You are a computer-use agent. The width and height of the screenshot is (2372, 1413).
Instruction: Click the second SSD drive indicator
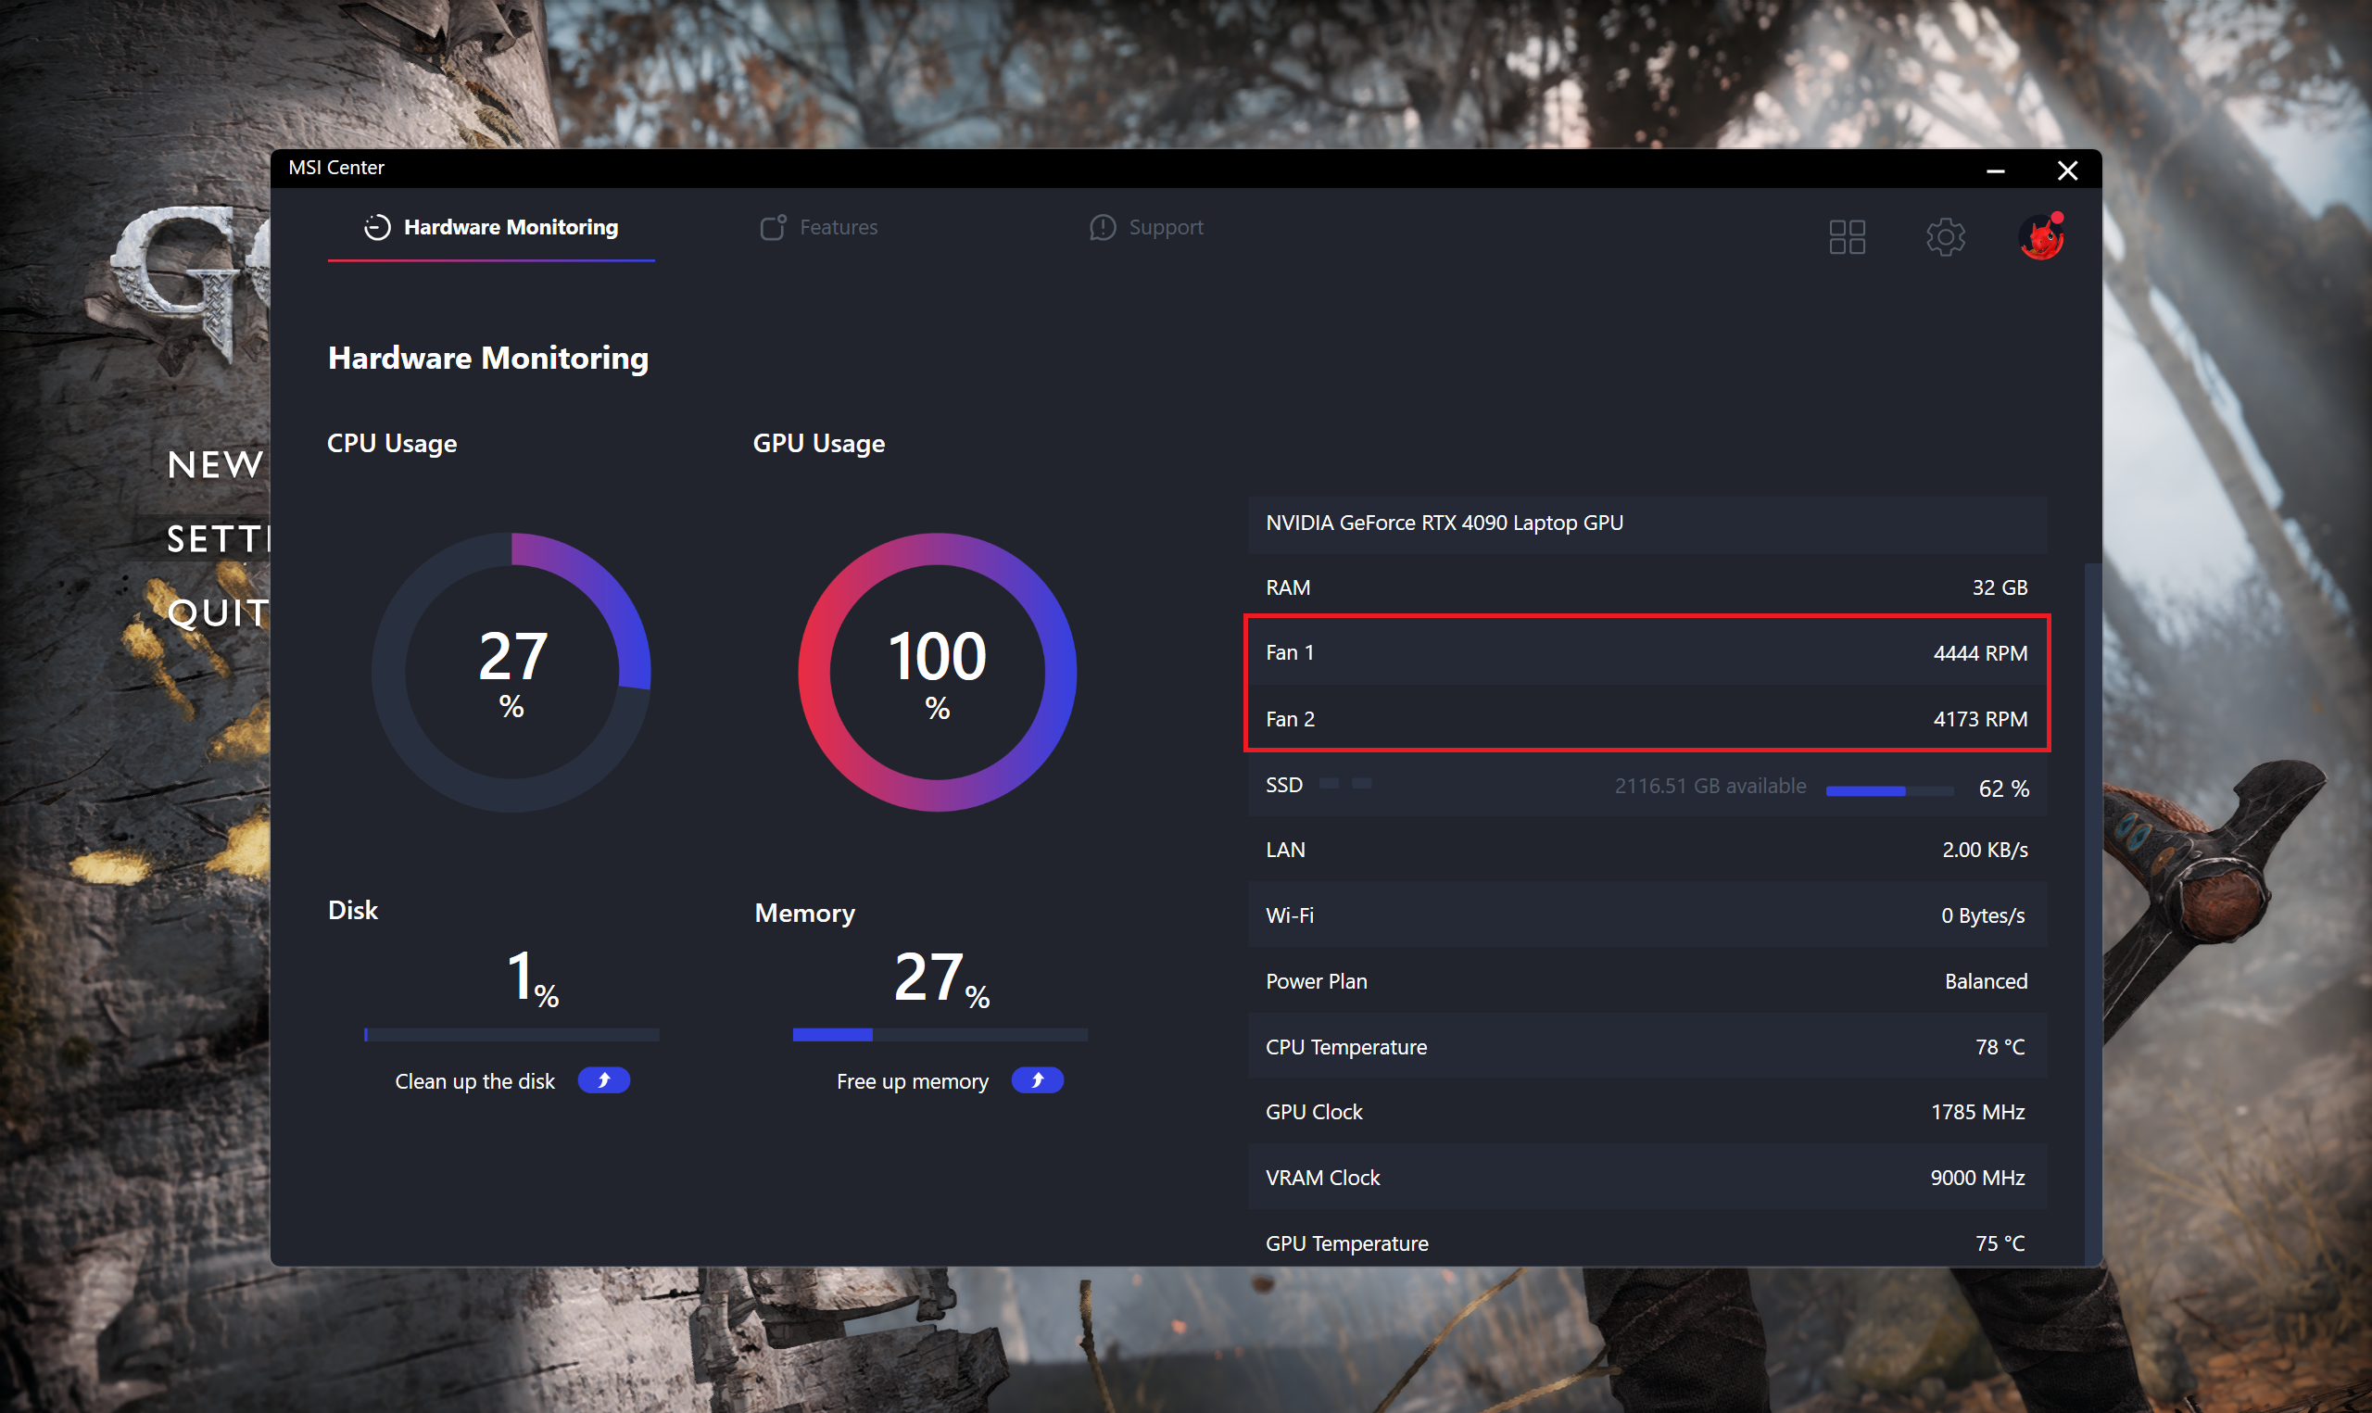click(x=1362, y=784)
